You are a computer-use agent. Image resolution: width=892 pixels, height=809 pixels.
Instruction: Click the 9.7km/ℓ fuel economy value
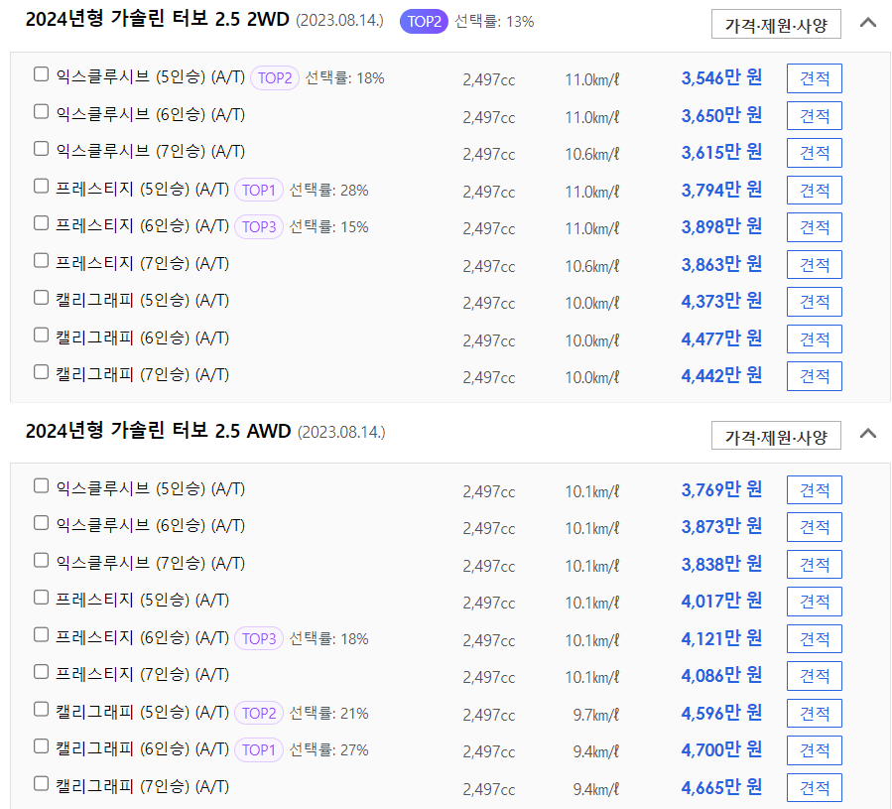(595, 715)
